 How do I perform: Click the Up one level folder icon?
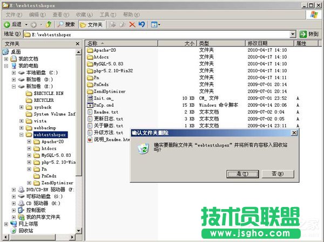pos(49,25)
